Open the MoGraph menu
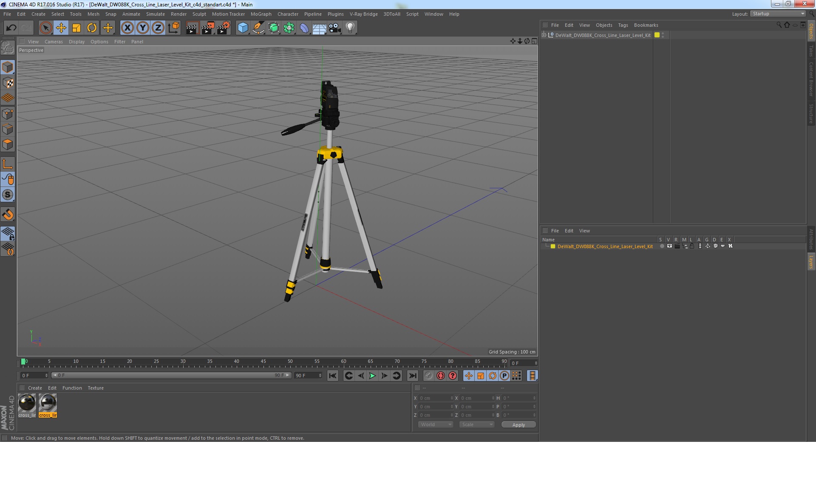The height and width of the screenshot is (492, 816). coord(261,14)
